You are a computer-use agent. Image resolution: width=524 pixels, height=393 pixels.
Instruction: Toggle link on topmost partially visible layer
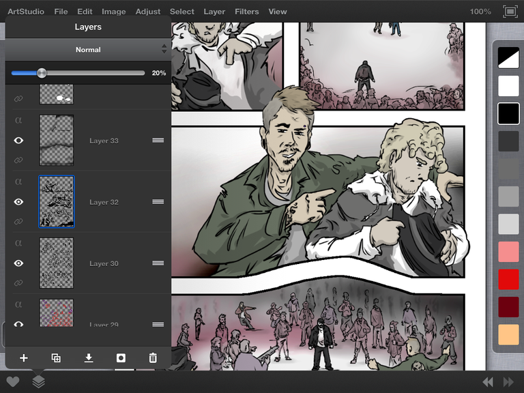click(18, 98)
